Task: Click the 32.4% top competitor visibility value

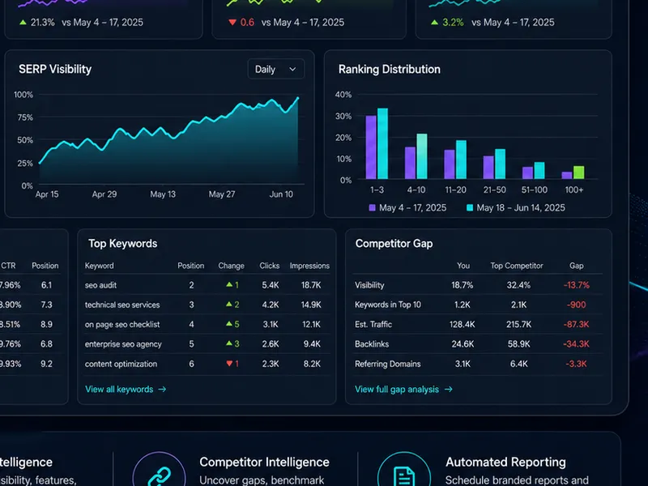Action: point(518,285)
